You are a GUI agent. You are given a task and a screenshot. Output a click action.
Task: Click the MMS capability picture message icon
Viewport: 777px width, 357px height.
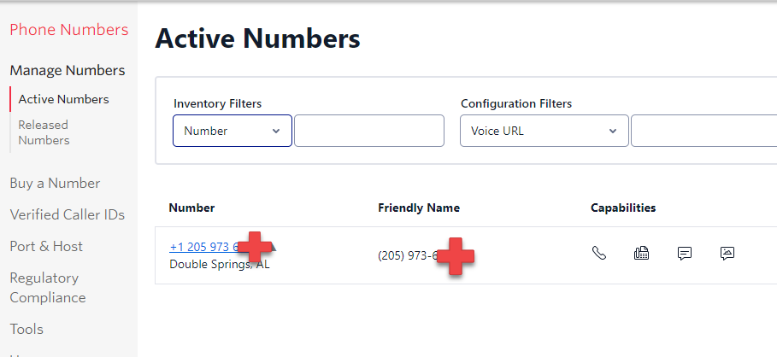pos(727,253)
